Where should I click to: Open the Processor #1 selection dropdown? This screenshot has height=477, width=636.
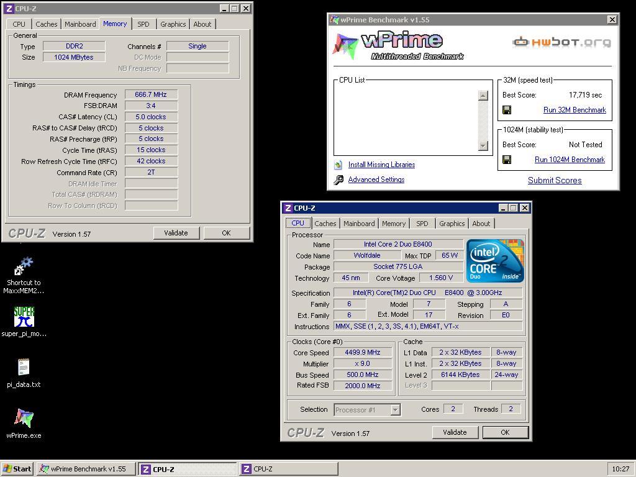point(367,410)
